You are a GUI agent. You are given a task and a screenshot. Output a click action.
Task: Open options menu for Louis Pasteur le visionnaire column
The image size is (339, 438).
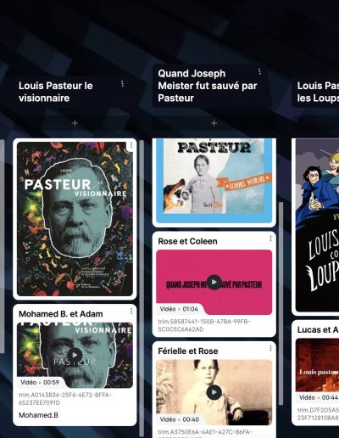click(x=122, y=83)
